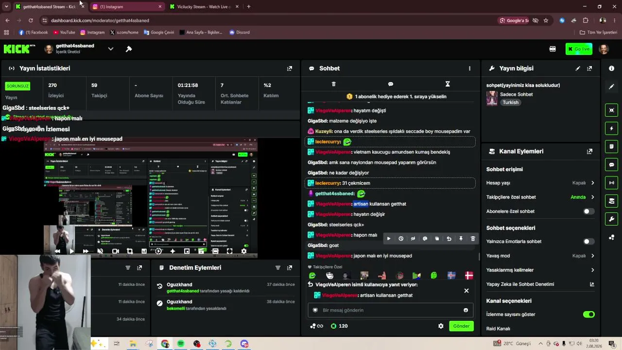Click the hide-message eye icon in message toolbar
622x350 pixels.
click(413, 239)
